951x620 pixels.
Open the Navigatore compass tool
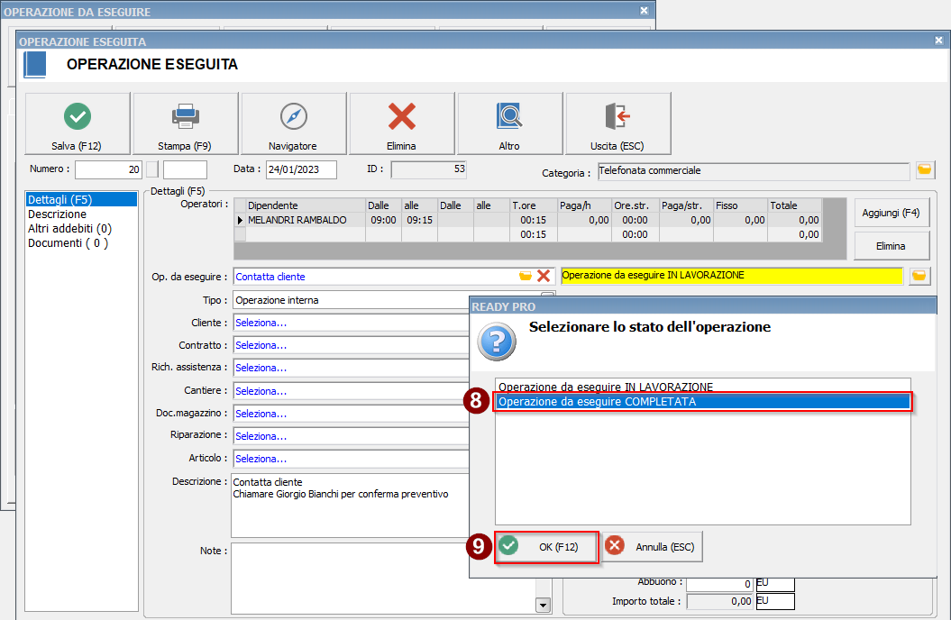(293, 124)
